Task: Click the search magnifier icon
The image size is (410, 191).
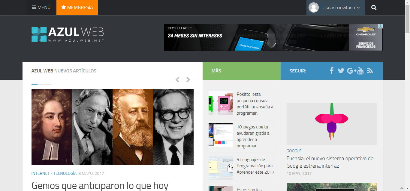Action: (x=374, y=8)
